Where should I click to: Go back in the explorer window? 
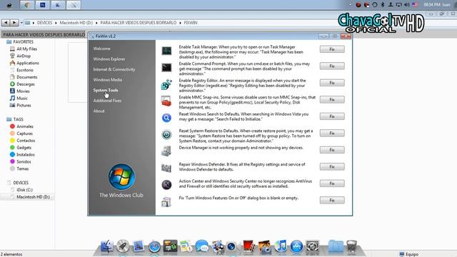[x=6, y=22]
